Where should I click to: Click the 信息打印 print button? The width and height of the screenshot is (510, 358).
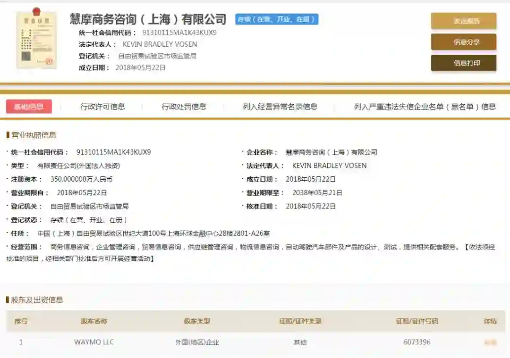464,63
